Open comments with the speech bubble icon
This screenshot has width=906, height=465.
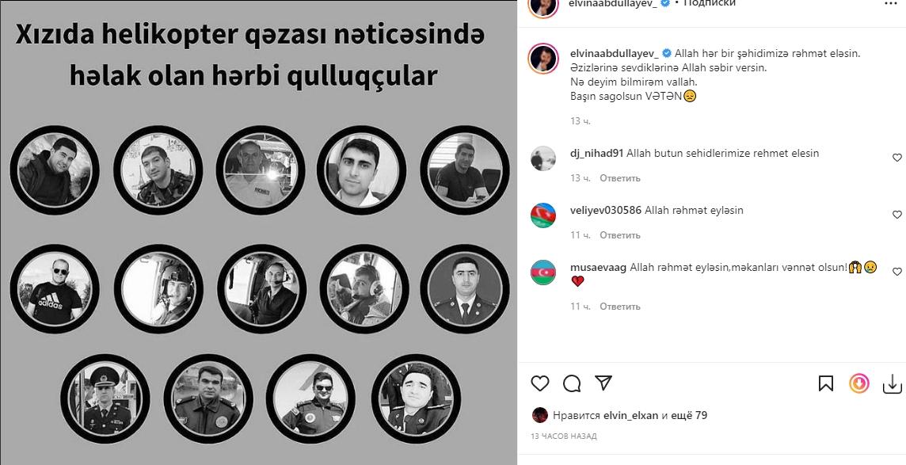click(x=572, y=383)
